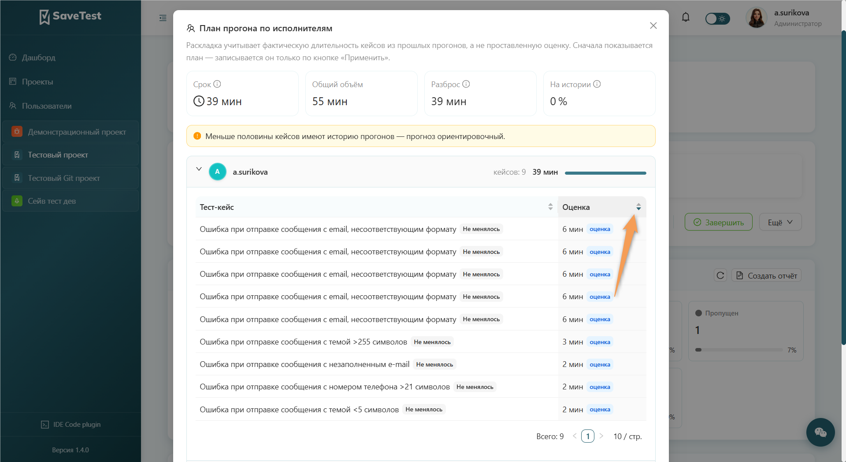Viewport: 846px width, 462px height.
Task: Open the chat support bubble
Action: pos(820,432)
